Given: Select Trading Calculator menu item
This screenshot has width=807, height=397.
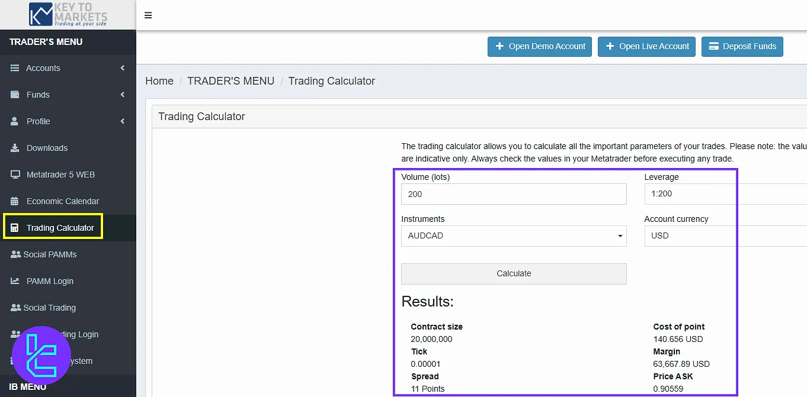Looking at the screenshot, I should [68, 228].
